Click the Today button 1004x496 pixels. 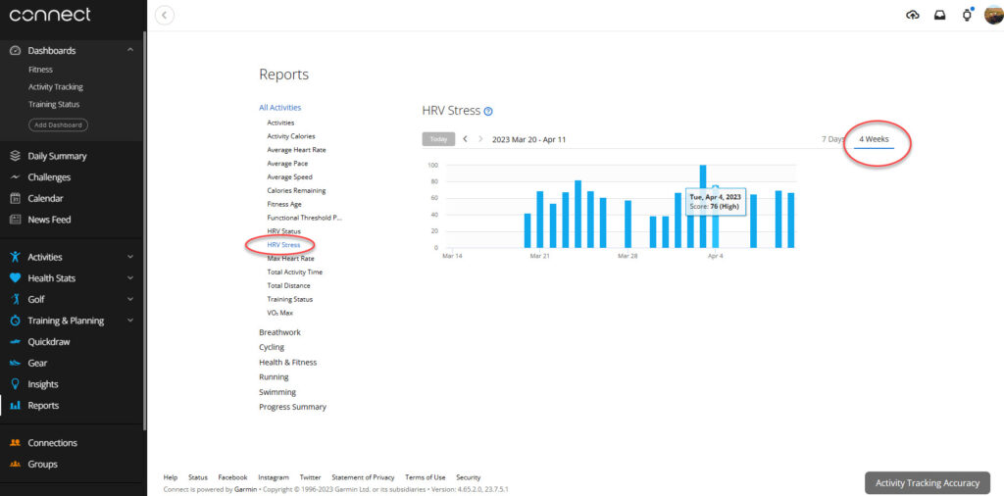[438, 139]
